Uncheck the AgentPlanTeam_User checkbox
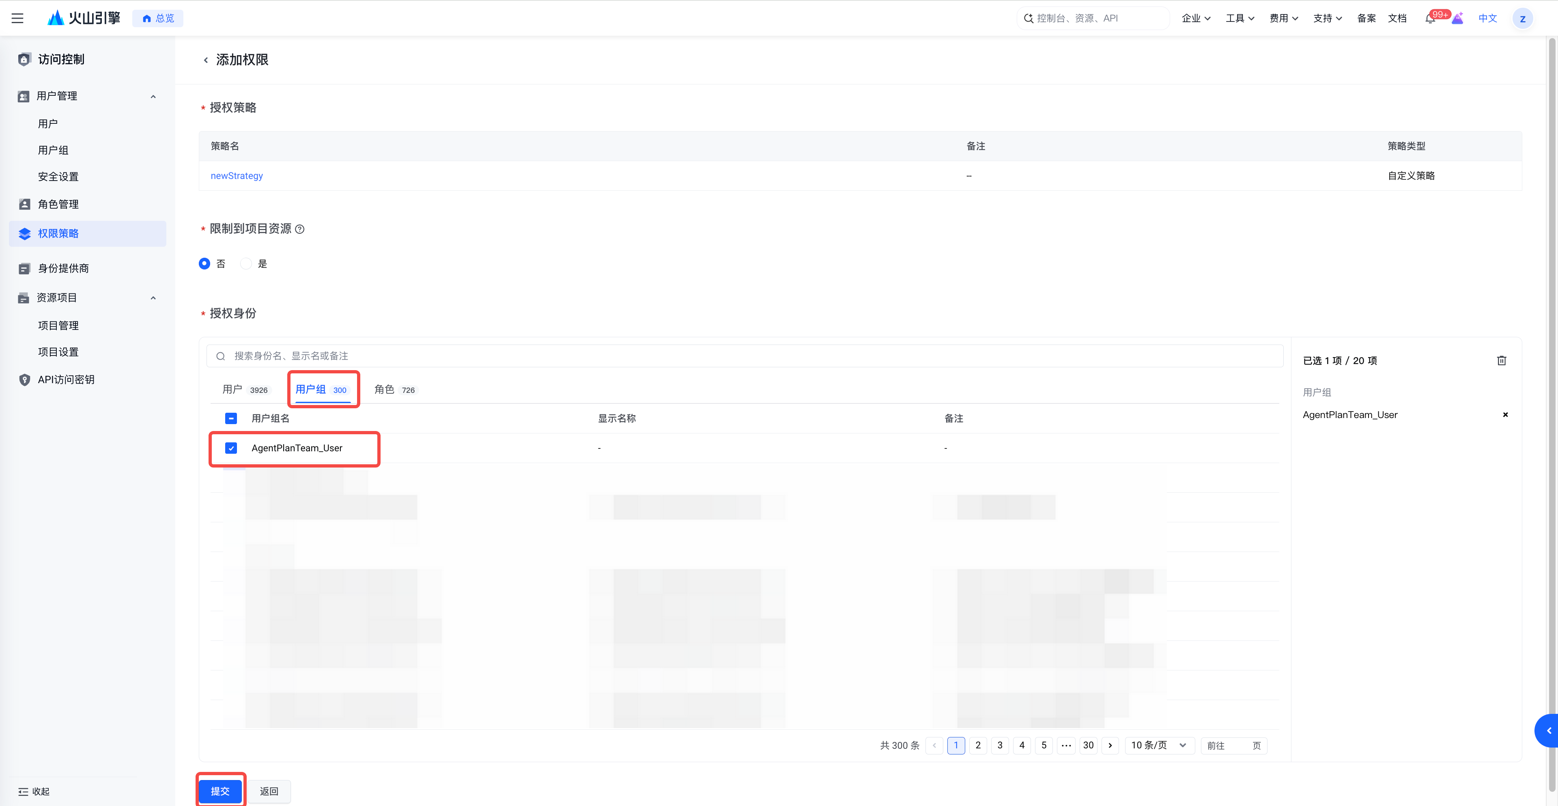The image size is (1558, 806). click(231, 448)
